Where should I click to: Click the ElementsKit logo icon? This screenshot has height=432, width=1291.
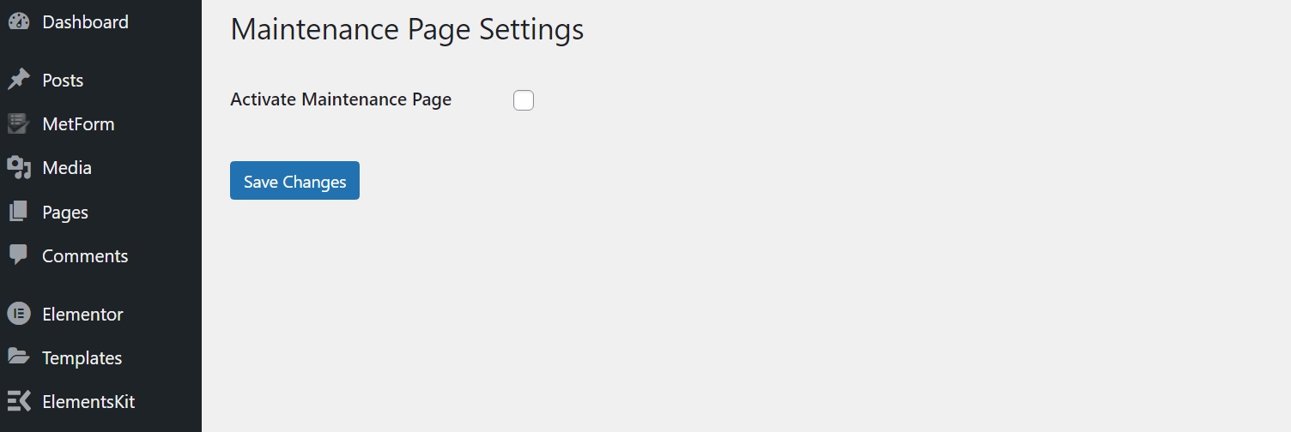[x=18, y=401]
